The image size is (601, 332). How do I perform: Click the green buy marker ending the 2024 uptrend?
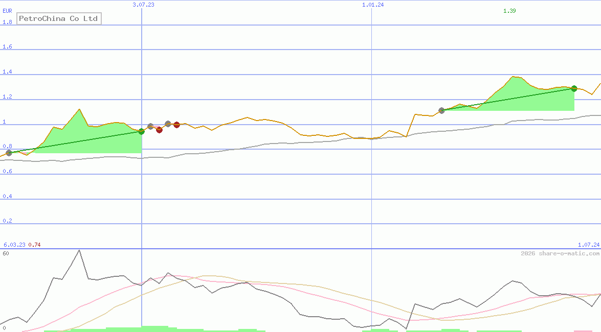point(574,88)
